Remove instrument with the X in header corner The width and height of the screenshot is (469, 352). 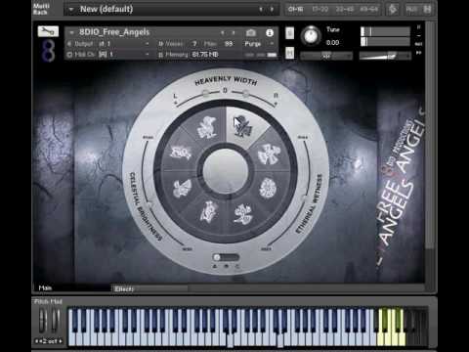click(419, 26)
